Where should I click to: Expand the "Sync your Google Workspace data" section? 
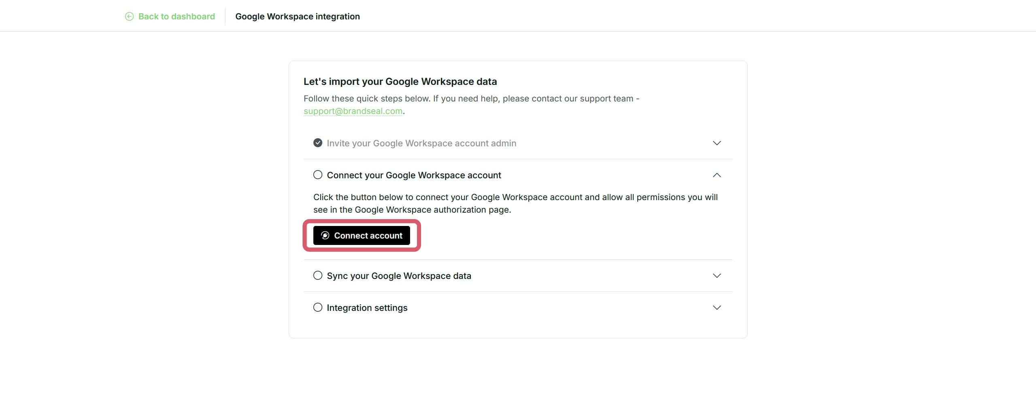(717, 276)
